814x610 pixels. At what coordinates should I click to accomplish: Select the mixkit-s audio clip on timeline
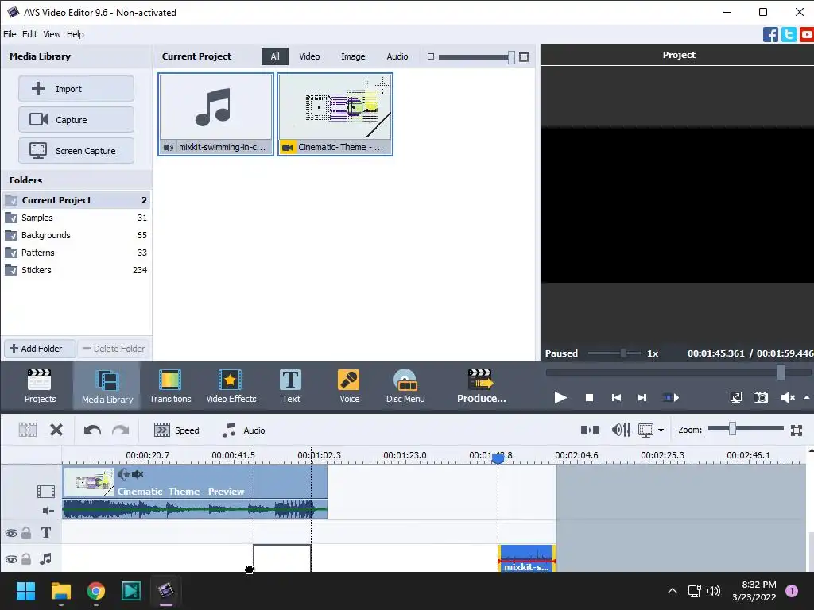[527, 559]
